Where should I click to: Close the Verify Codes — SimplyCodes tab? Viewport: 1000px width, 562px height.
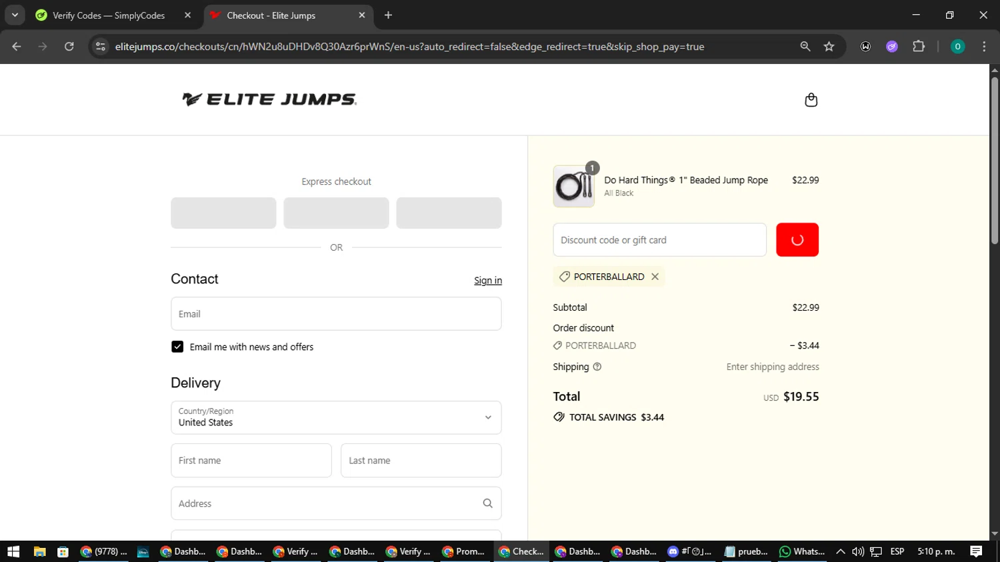[188, 15]
